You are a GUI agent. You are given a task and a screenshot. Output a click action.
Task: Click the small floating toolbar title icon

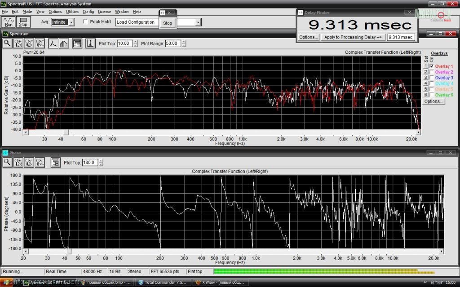163,13
